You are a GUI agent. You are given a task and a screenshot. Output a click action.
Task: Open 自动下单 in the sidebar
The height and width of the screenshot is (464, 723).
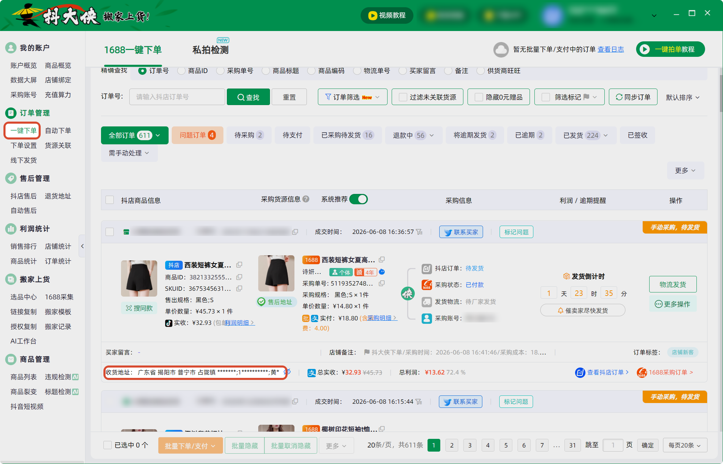tap(58, 131)
